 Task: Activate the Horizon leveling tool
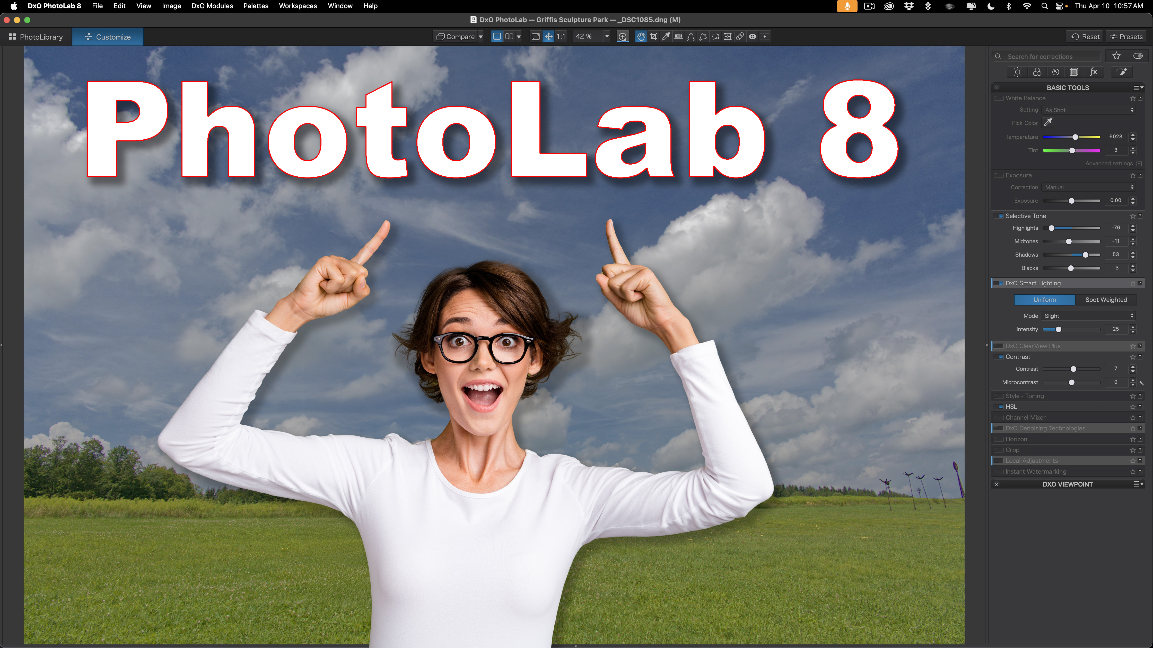tap(679, 37)
